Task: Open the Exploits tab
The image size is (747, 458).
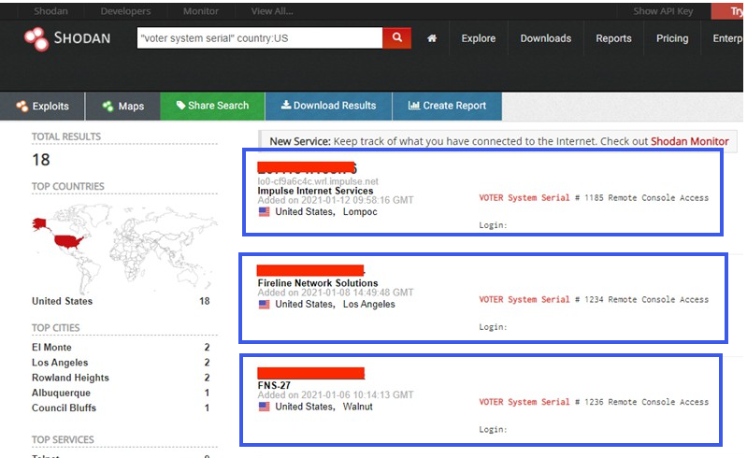Action: pyautogui.click(x=42, y=107)
